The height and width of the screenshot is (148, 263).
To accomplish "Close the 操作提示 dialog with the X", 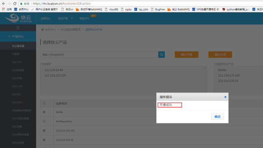I will 225,97.
